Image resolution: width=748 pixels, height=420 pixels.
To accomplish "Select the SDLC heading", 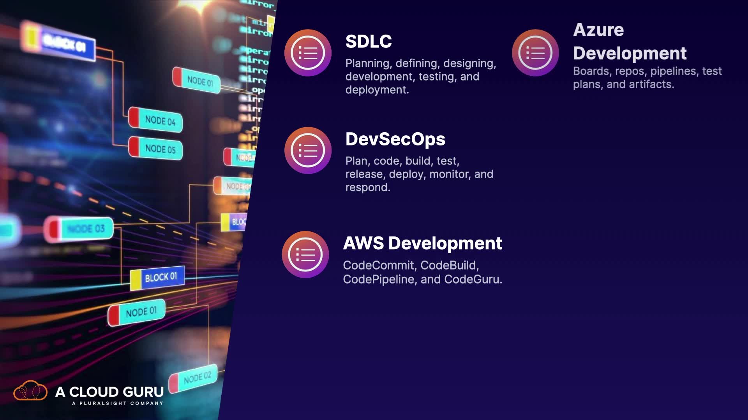I will (368, 42).
